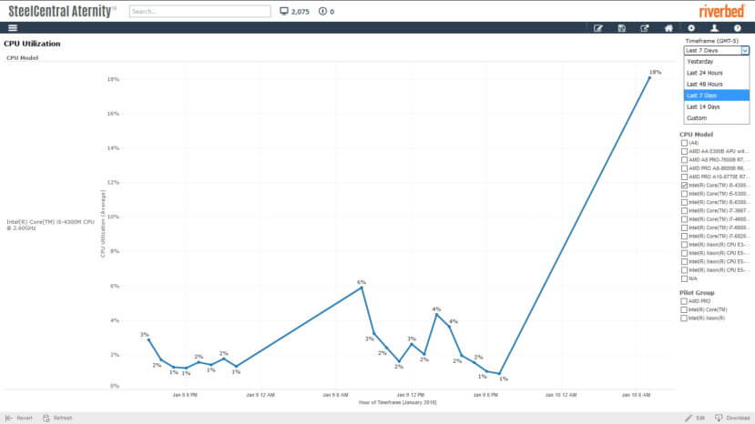Click the CPU Utilization heading
This screenshot has height=424, width=755.
pyautogui.click(x=32, y=44)
